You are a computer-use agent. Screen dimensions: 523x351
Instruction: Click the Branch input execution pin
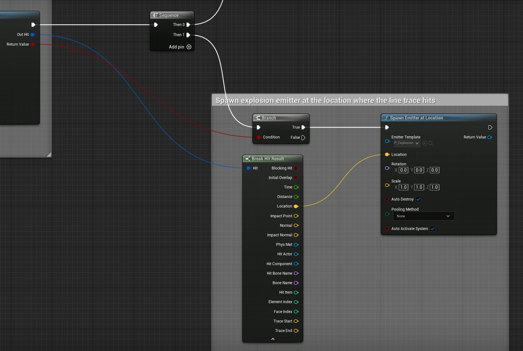point(259,127)
